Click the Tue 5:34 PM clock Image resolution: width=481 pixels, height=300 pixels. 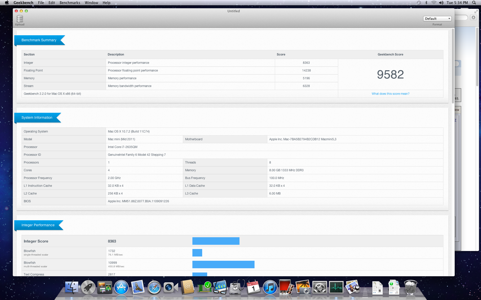(457, 2)
